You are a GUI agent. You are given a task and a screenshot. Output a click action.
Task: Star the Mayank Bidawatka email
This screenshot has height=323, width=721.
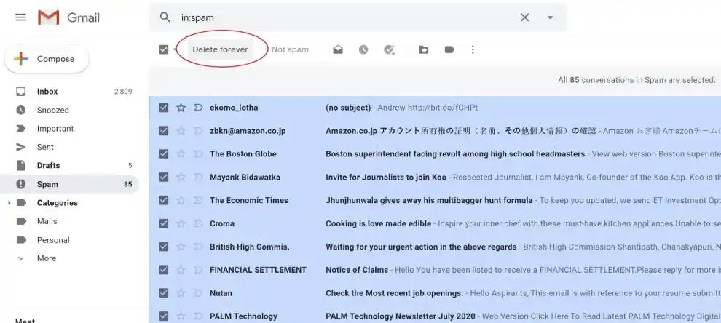tap(181, 177)
